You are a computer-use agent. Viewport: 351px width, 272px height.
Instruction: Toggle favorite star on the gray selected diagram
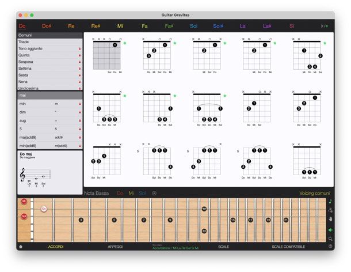click(x=125, y=43)
